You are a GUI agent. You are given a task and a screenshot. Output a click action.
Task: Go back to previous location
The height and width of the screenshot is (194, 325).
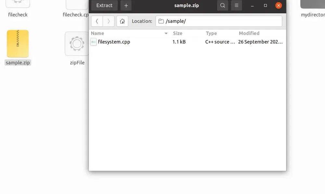coord(97,21)
